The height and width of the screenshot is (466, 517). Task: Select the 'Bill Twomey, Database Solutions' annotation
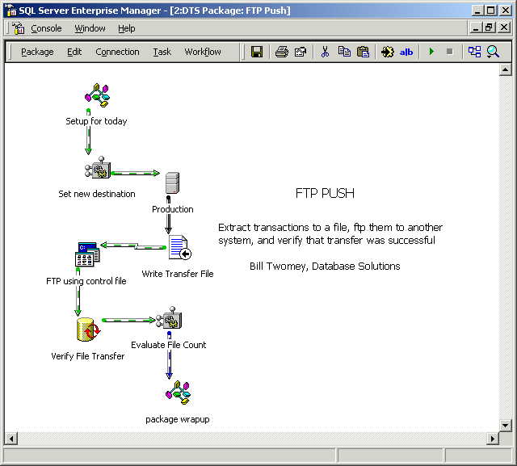(x=325, y=266)
